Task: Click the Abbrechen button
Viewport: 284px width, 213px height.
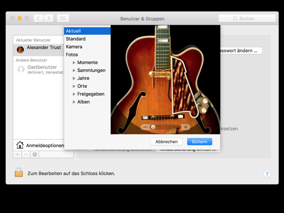Action: click(166, 142)
